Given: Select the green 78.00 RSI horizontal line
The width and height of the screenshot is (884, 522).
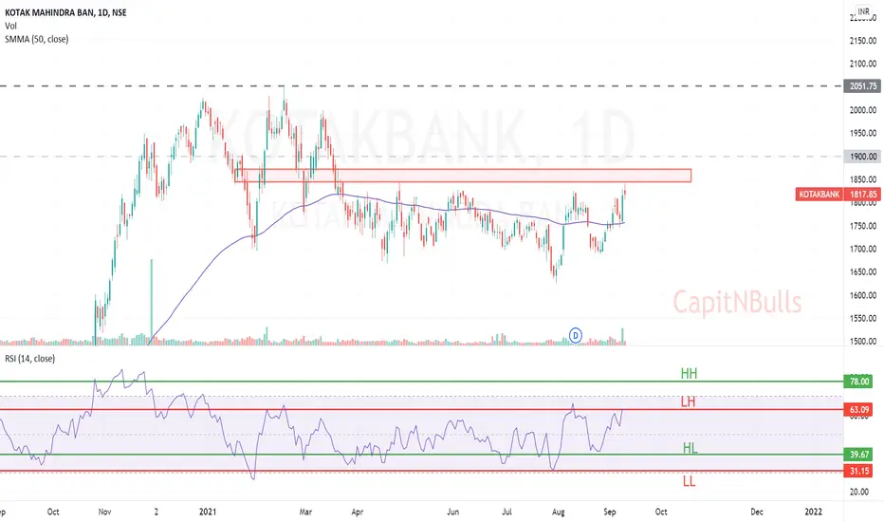Looking at the screenshot, I should [421, 382].
